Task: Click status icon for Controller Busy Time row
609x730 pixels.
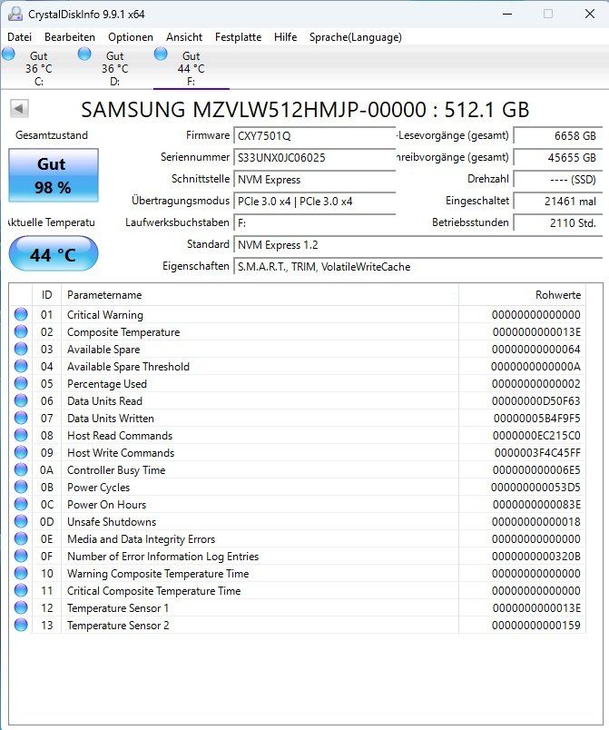Action: click(21, 469)
